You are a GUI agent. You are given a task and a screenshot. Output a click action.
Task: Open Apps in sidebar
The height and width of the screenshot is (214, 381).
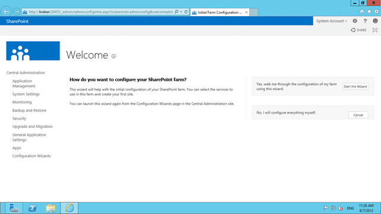click(17, 148)
